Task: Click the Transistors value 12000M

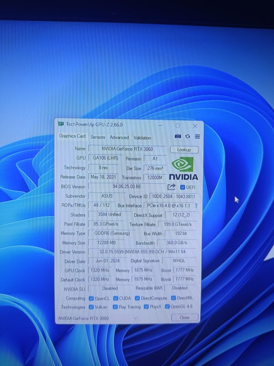Action: (x=155, y=178)
